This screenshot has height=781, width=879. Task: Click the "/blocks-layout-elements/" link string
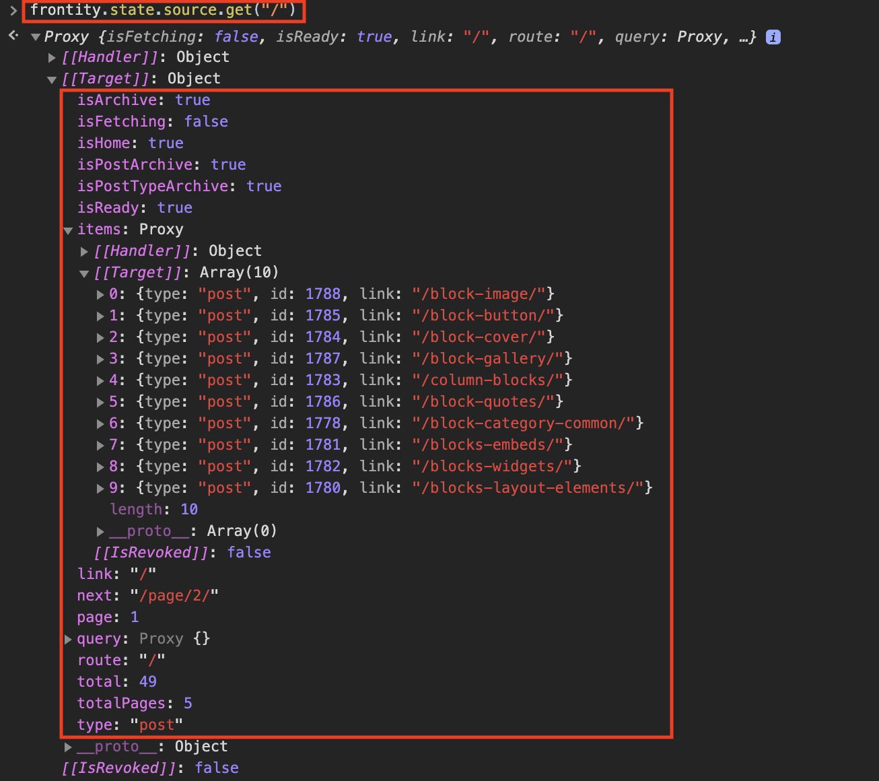(x=528, y=487)
